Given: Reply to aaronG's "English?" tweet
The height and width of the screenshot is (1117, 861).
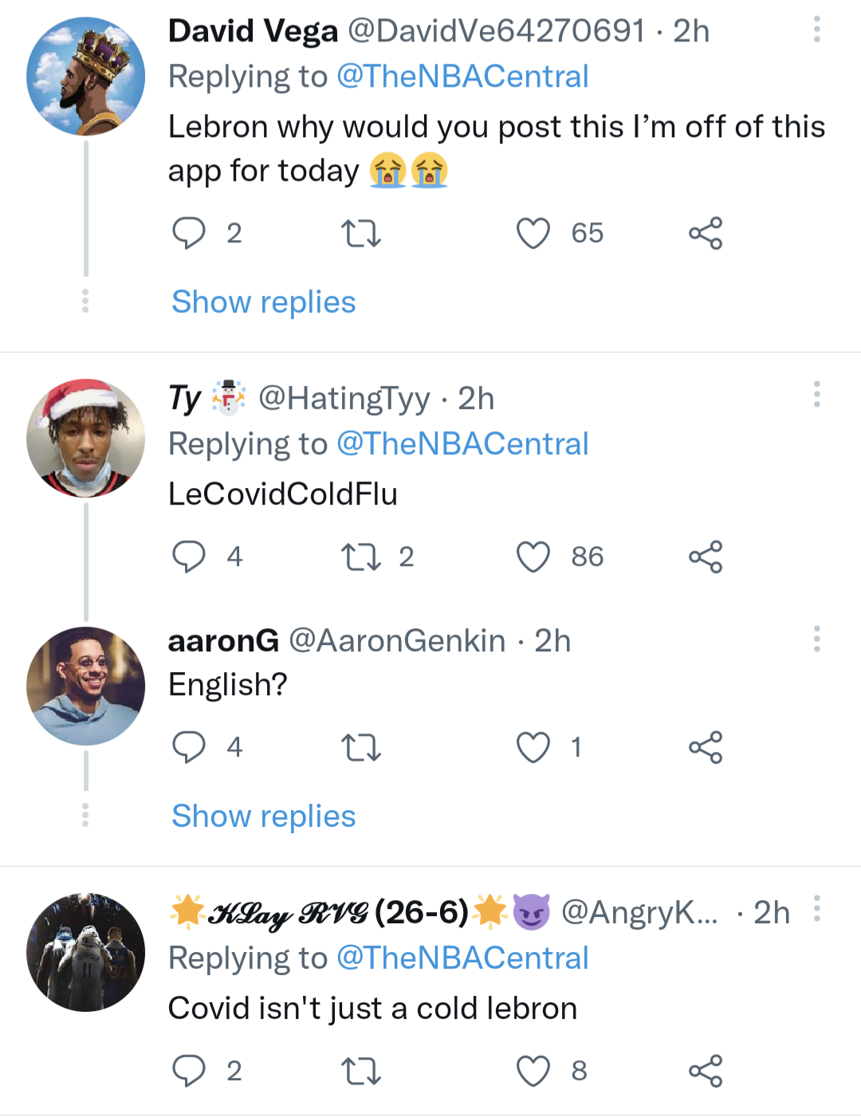Looking at the screenshot, I should tap(189, 747).
